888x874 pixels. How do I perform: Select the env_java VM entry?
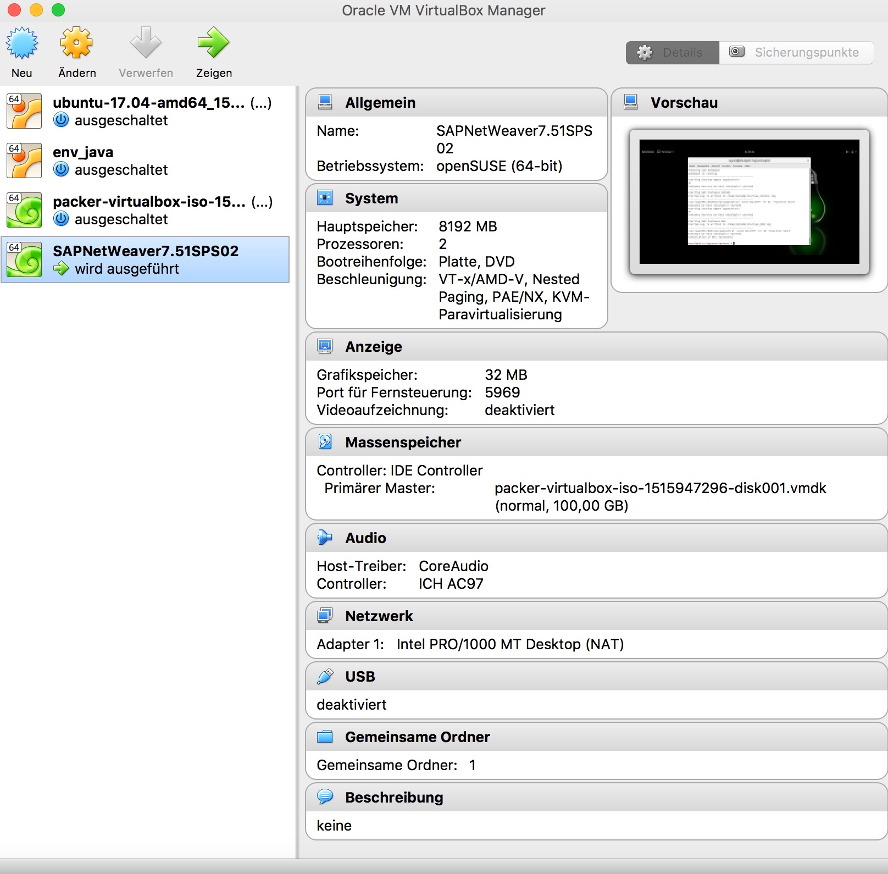[145, 161]
